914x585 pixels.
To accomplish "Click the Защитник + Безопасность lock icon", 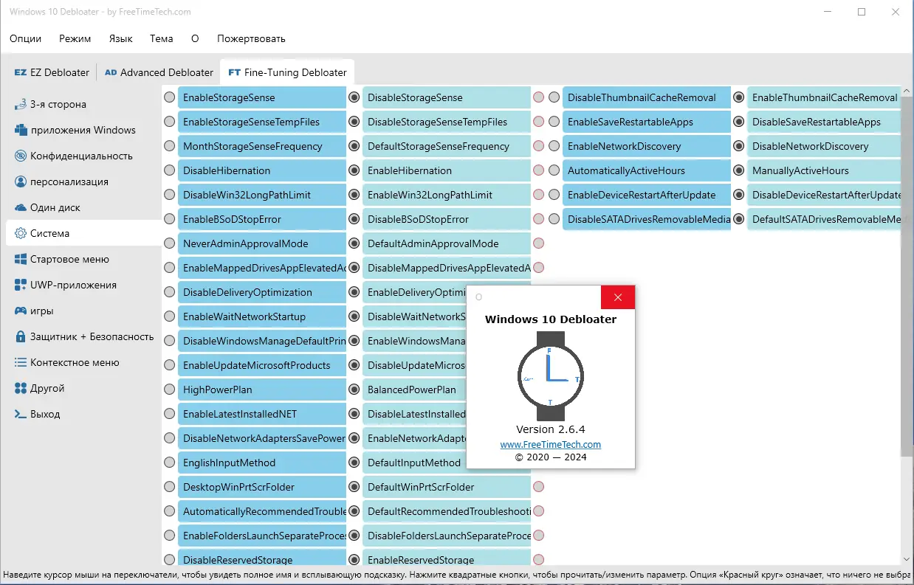I will (x=21, y=336).
